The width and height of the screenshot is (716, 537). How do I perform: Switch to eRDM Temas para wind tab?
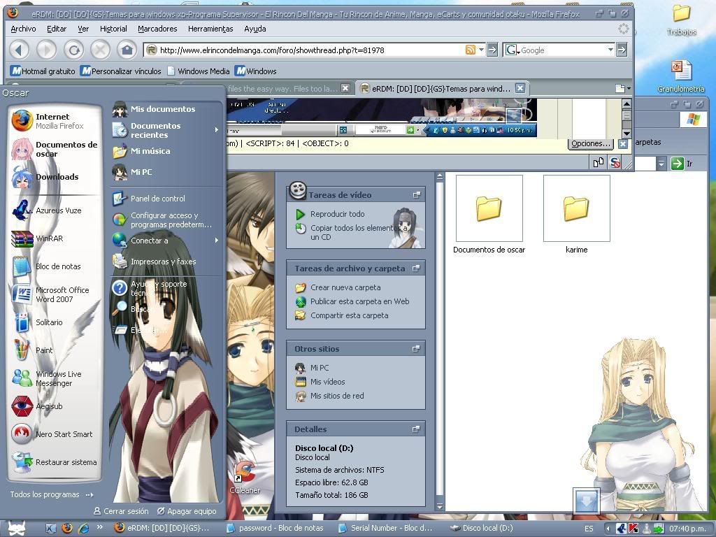pyautogui.click(x=441, y=89)
